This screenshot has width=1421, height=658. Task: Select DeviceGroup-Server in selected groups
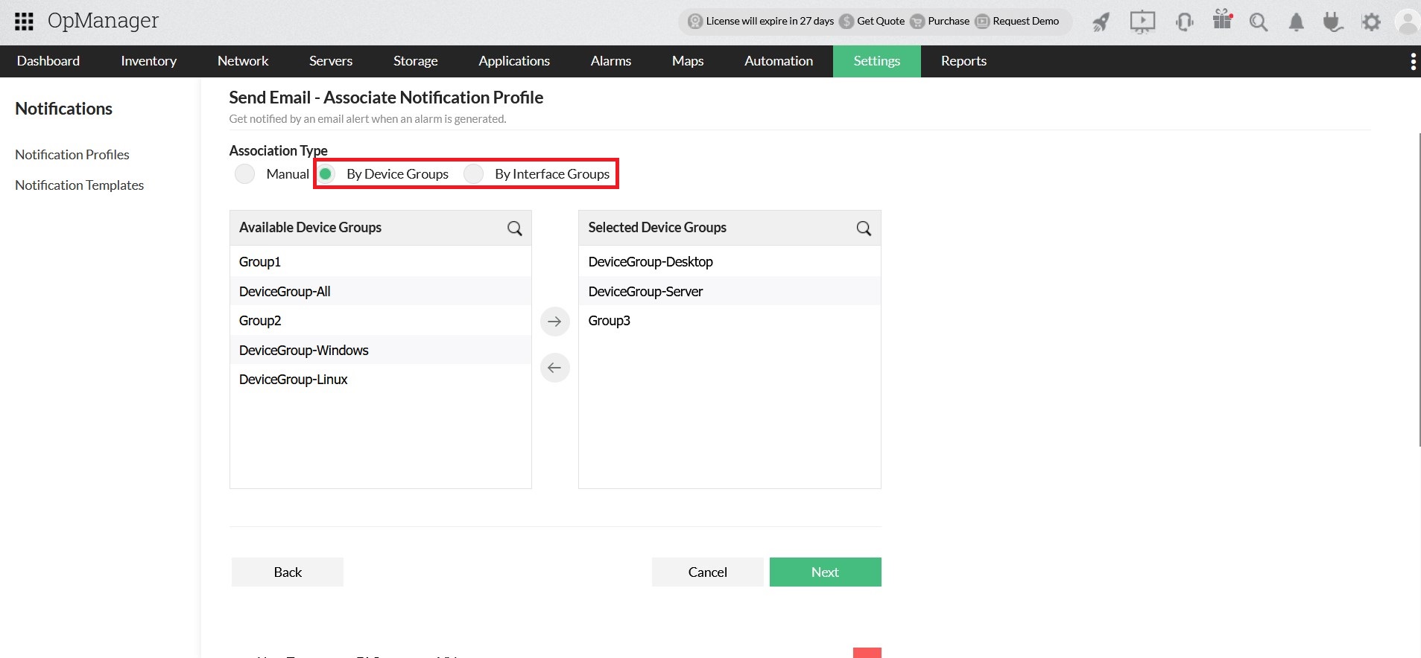click(730, 291)
